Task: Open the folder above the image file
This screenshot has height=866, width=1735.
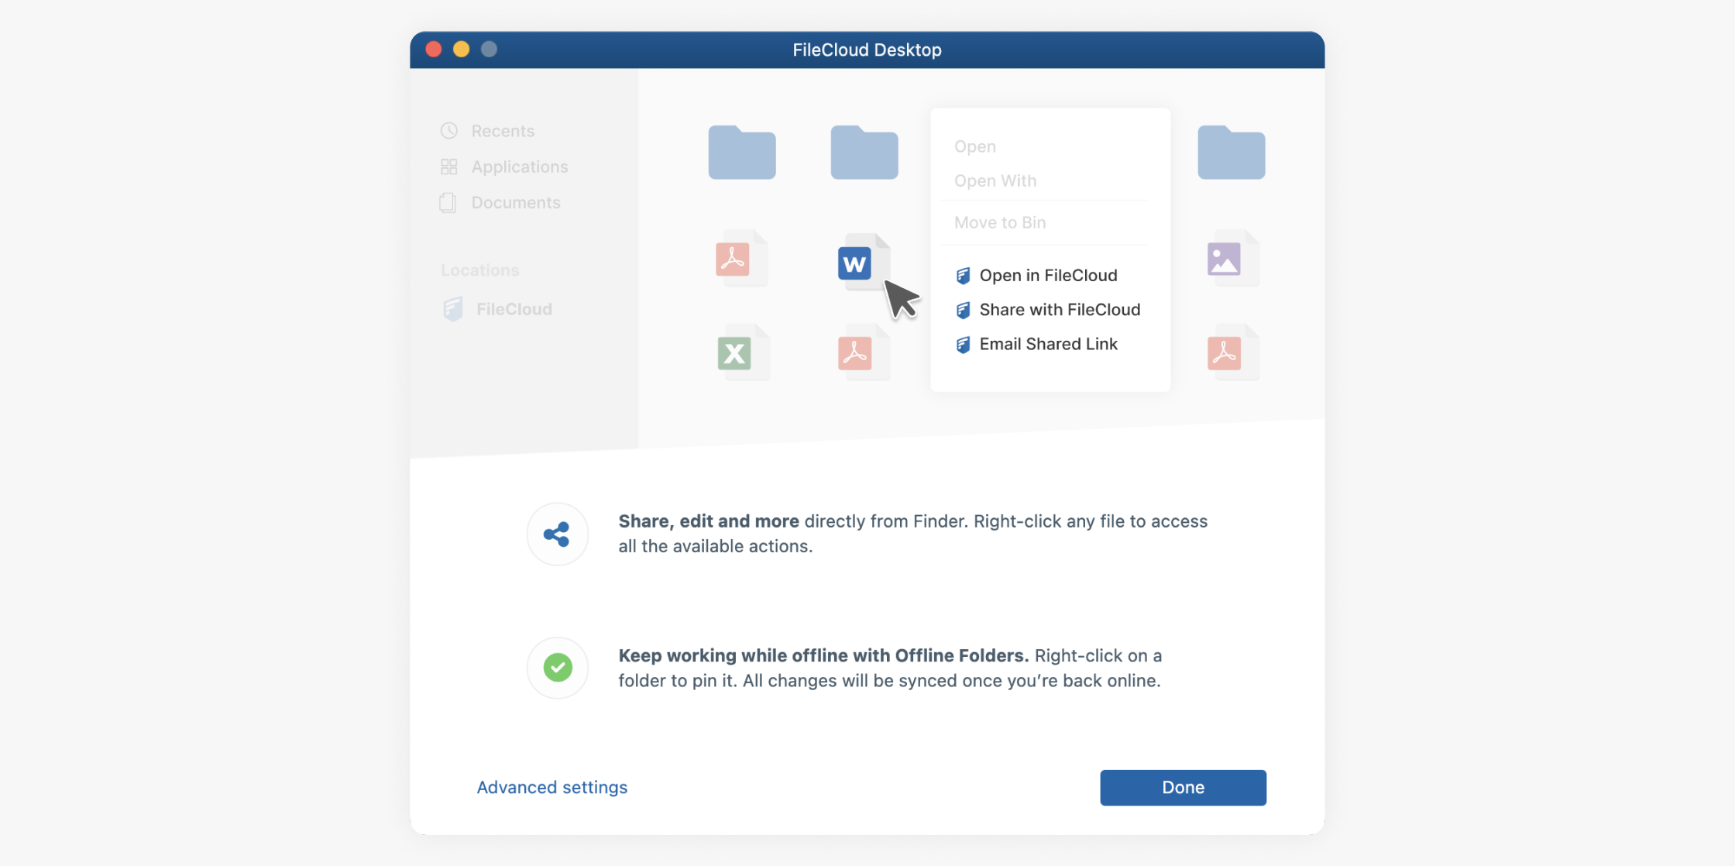Action: (1232, 152)
